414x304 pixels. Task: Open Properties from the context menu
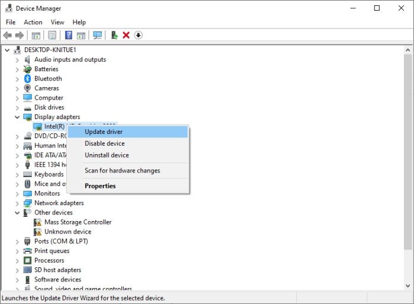click(128, 186)
